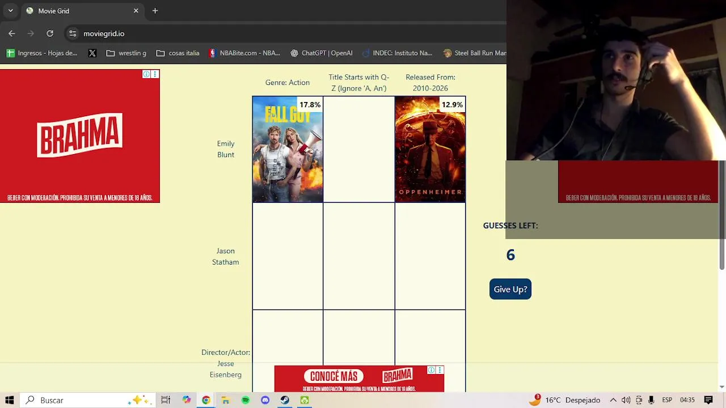Go back to previous page
Viewport: 726px width, 408px height.
tap(12, 33)
